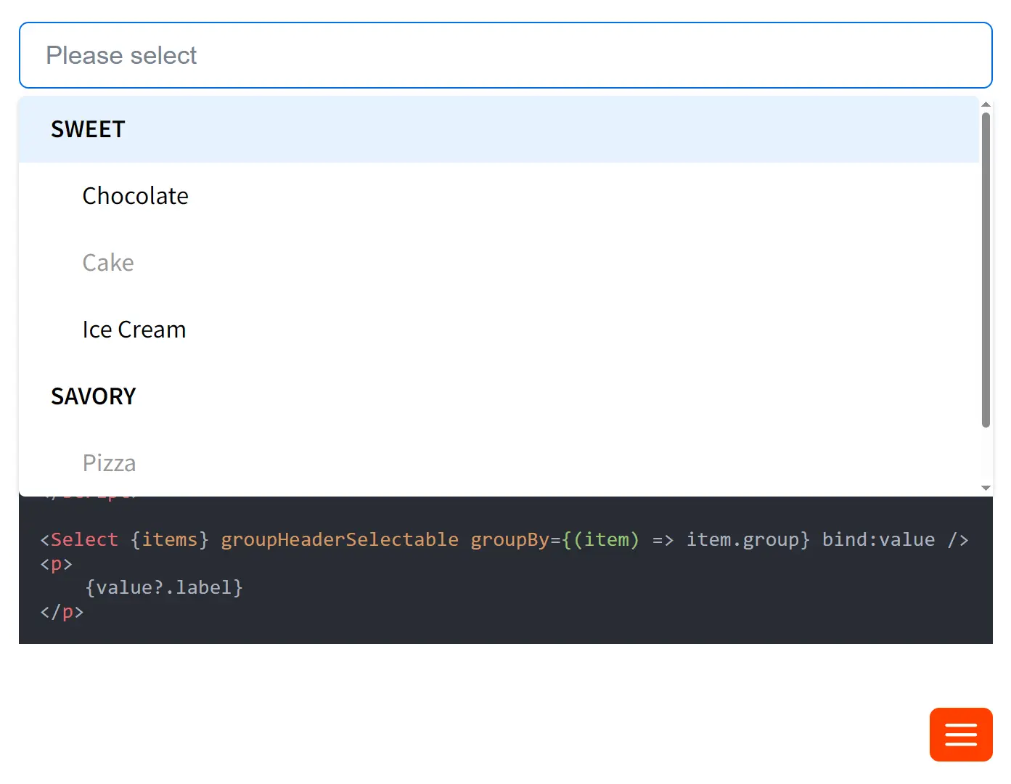Click the {value?.label} code line
1011x784 pixels.
(164, 587)
